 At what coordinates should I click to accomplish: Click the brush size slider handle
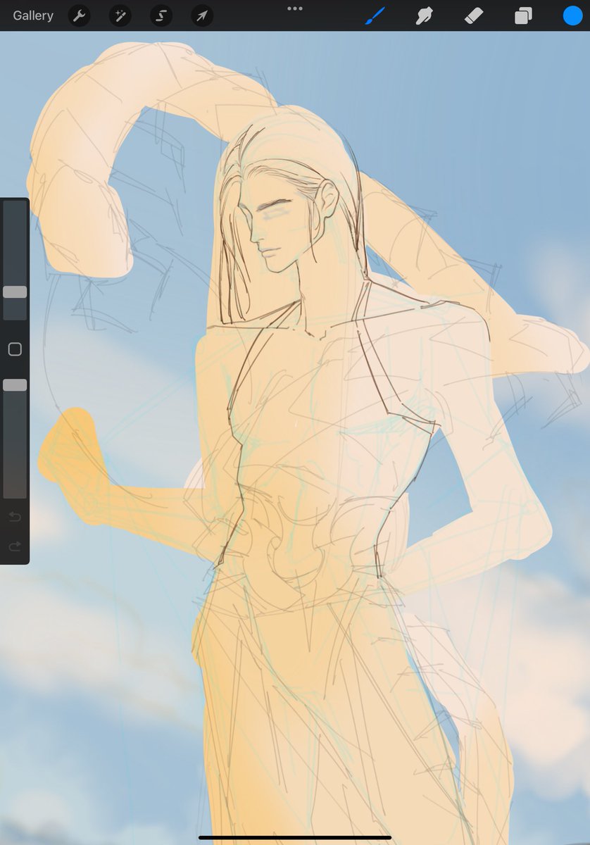click(x=15, y=292)
